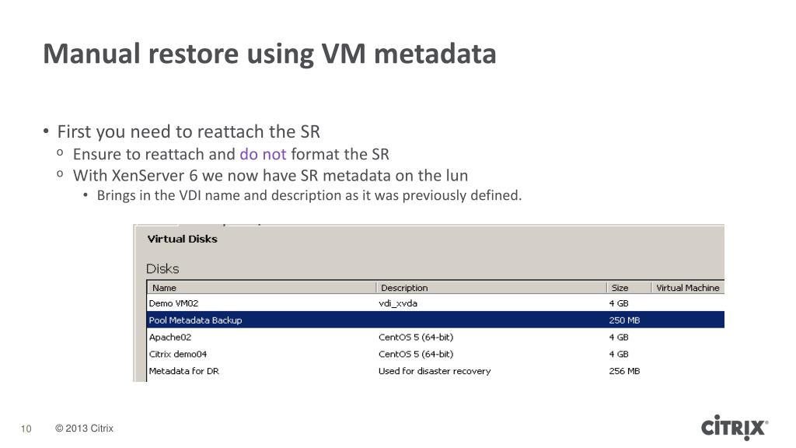Sort disks by the Name column header

click(x=164, y=288)
